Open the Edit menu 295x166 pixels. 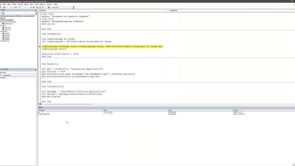5,4
